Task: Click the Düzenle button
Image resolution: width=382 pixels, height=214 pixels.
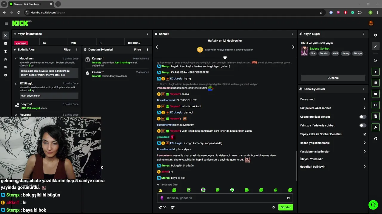Action: (333, 78)
